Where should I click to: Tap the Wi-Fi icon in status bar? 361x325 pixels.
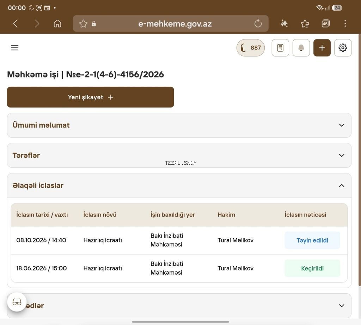[x=320, y=8]
